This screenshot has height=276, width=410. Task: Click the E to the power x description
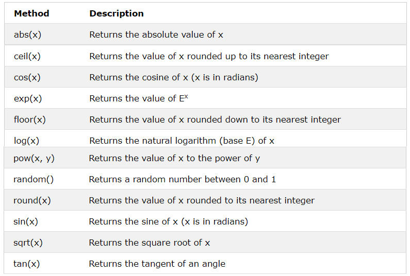click(139, 98)
